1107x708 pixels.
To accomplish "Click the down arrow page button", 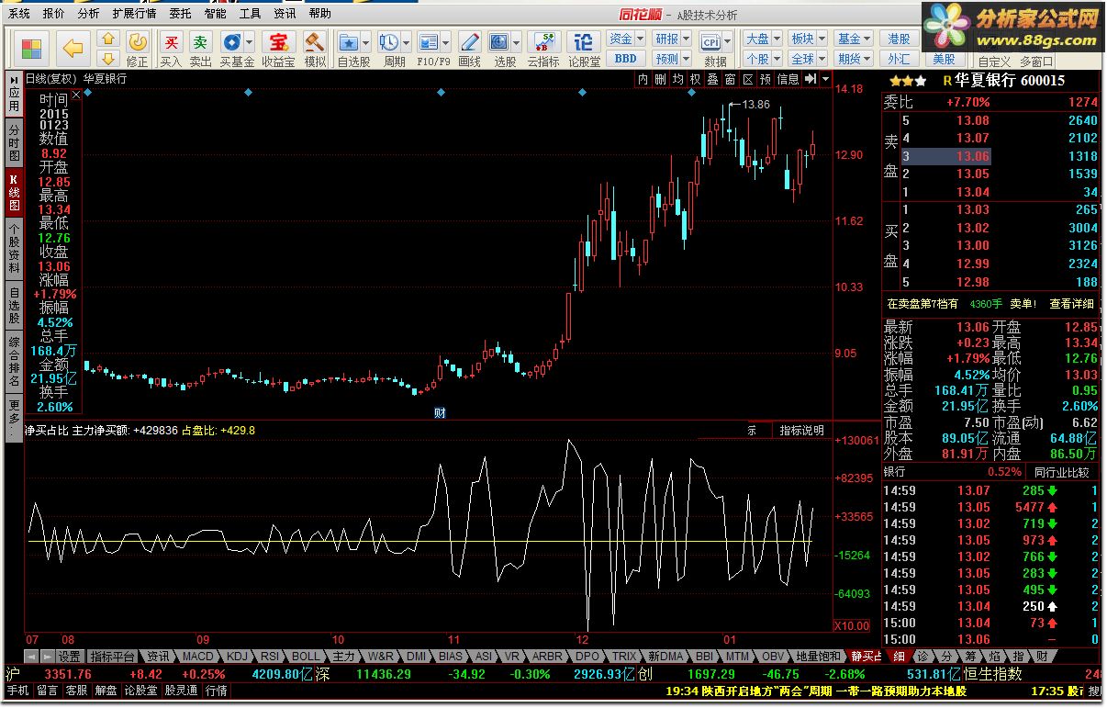I will click(x=108, y=59).
